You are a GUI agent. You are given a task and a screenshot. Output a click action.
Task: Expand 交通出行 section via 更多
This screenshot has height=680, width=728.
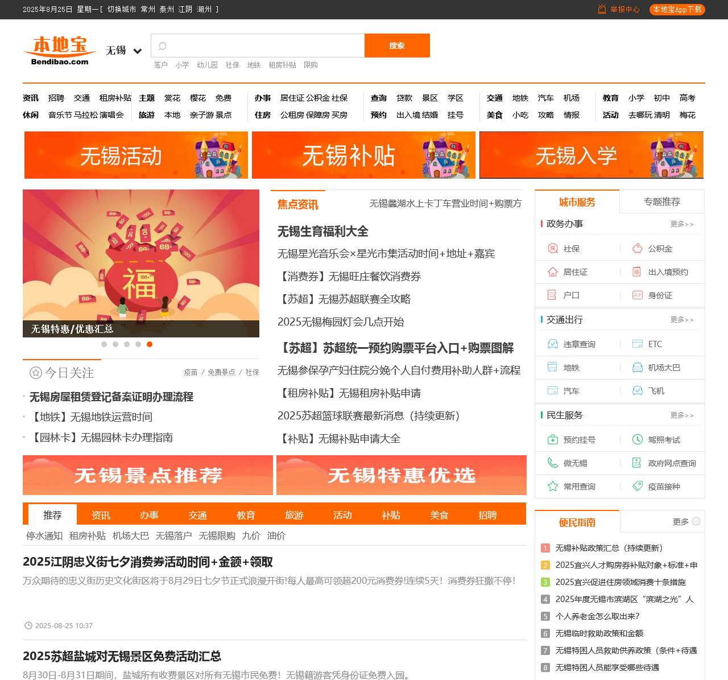[x=683, y=320]
